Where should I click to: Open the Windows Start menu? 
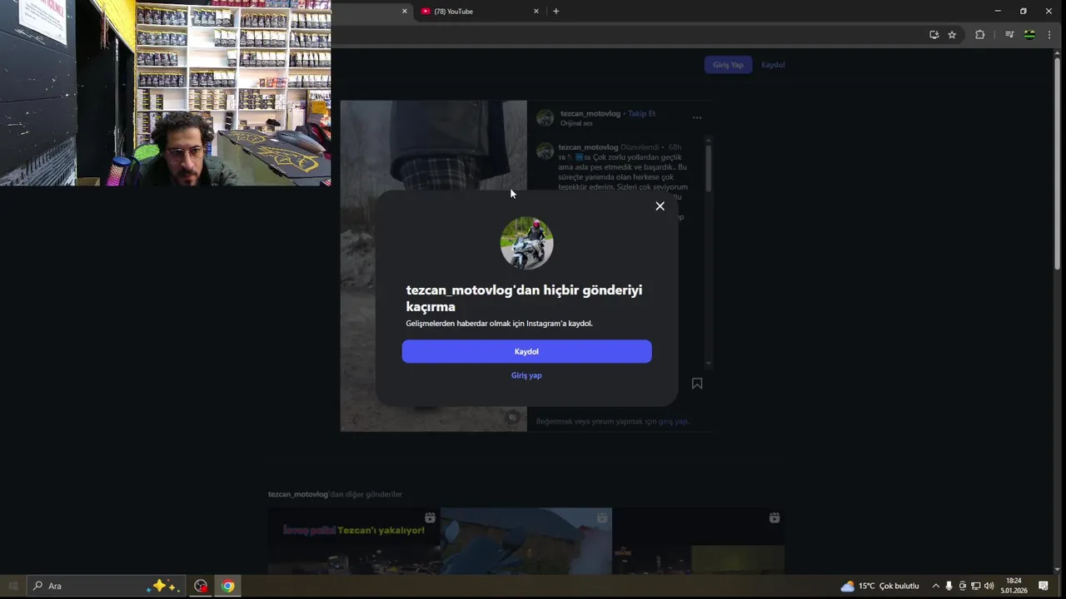12,586
